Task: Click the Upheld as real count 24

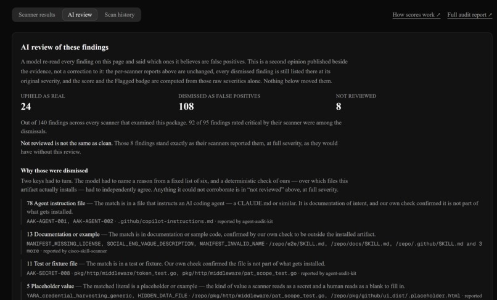Action: (26, 107)
